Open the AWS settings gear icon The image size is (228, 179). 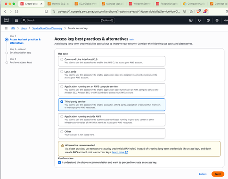pos(217,20)
